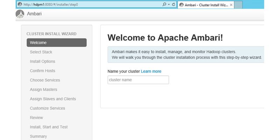Viewport: 280px width, 140px height.
Task: Select the Install, Start and Test step
Action: [x=49, y=127]
